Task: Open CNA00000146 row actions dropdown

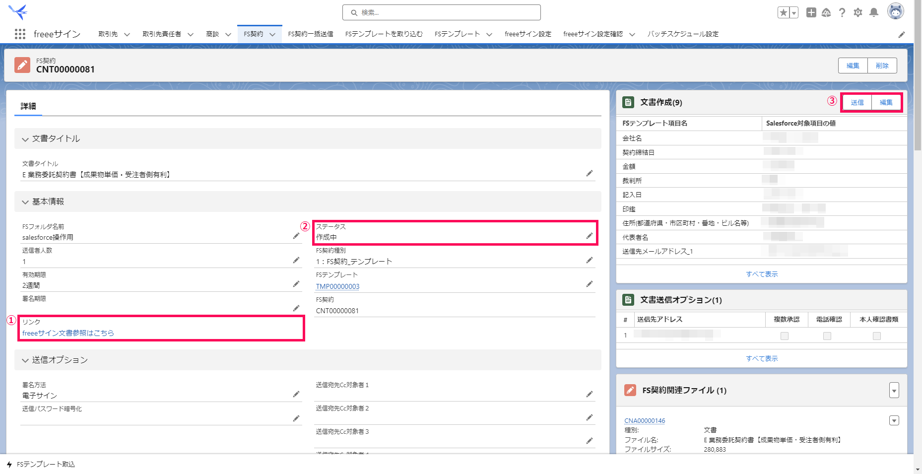Action: [x=894, y=421]
